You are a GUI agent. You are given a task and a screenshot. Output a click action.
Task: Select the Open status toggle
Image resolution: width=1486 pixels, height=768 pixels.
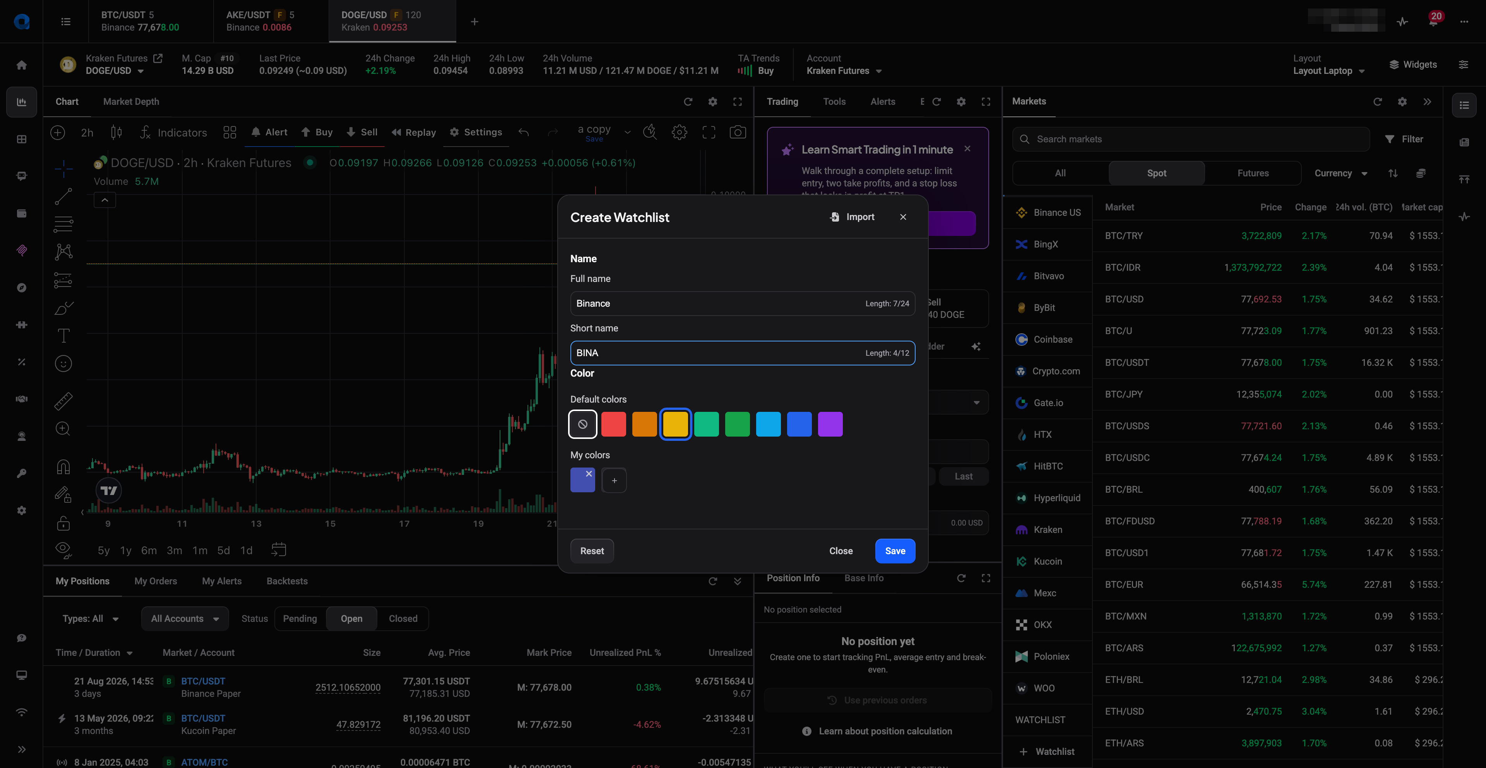click(x=351, y=619)
